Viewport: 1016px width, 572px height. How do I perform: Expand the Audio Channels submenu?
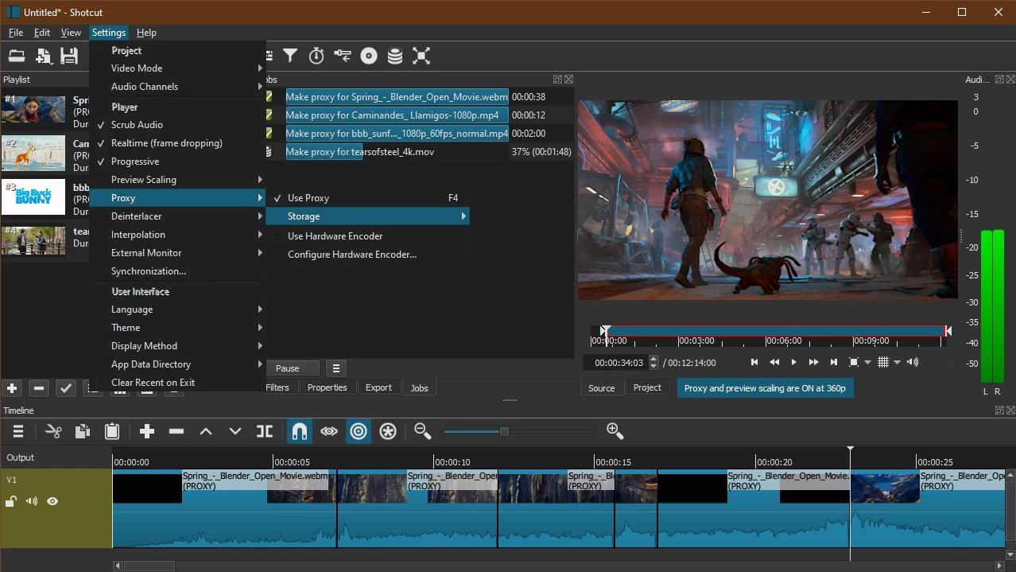coord(177,87)
